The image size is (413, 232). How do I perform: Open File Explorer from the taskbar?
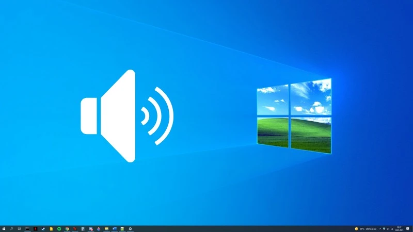[x=106, y=229]
